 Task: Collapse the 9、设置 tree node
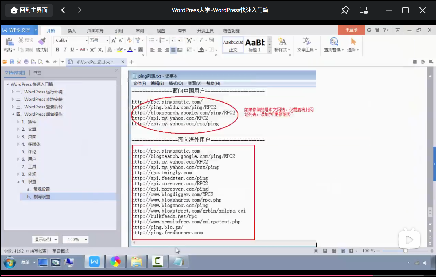[x=18, y=182]
